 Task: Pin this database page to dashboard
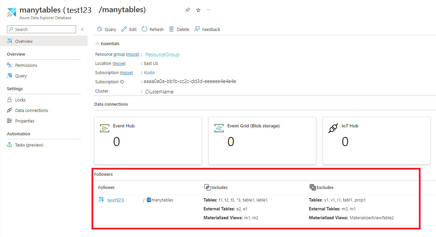pos(187,10)
